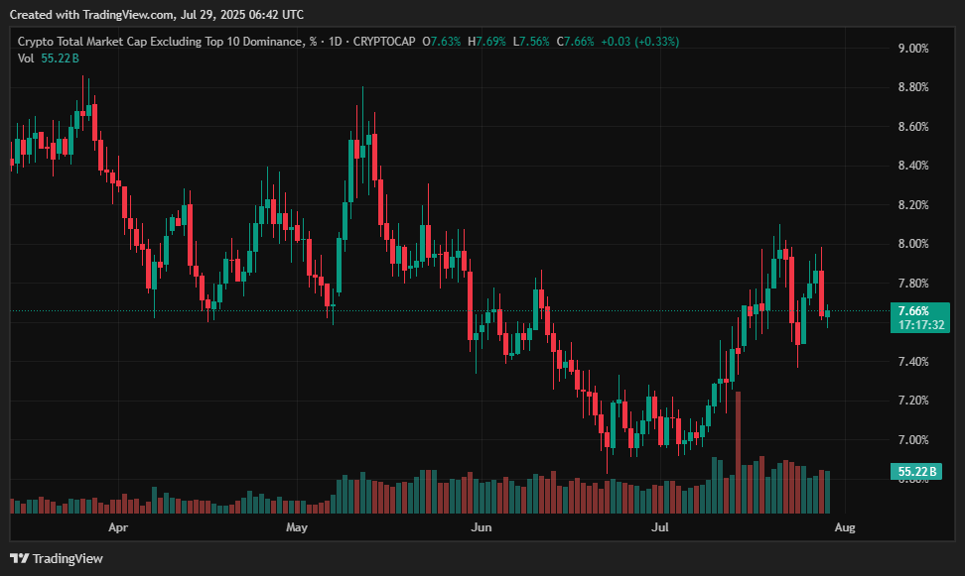Image resolution: width=965 pixels, height=576 pixels.
Task: Open the 'Created with TradingView.com' header link
Action: coord(155,14)
